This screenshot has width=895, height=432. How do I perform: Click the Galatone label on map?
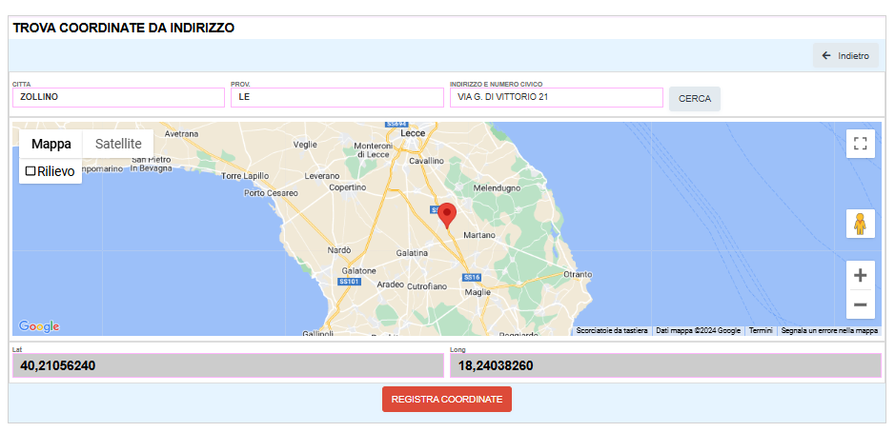(x=358, y=270)
